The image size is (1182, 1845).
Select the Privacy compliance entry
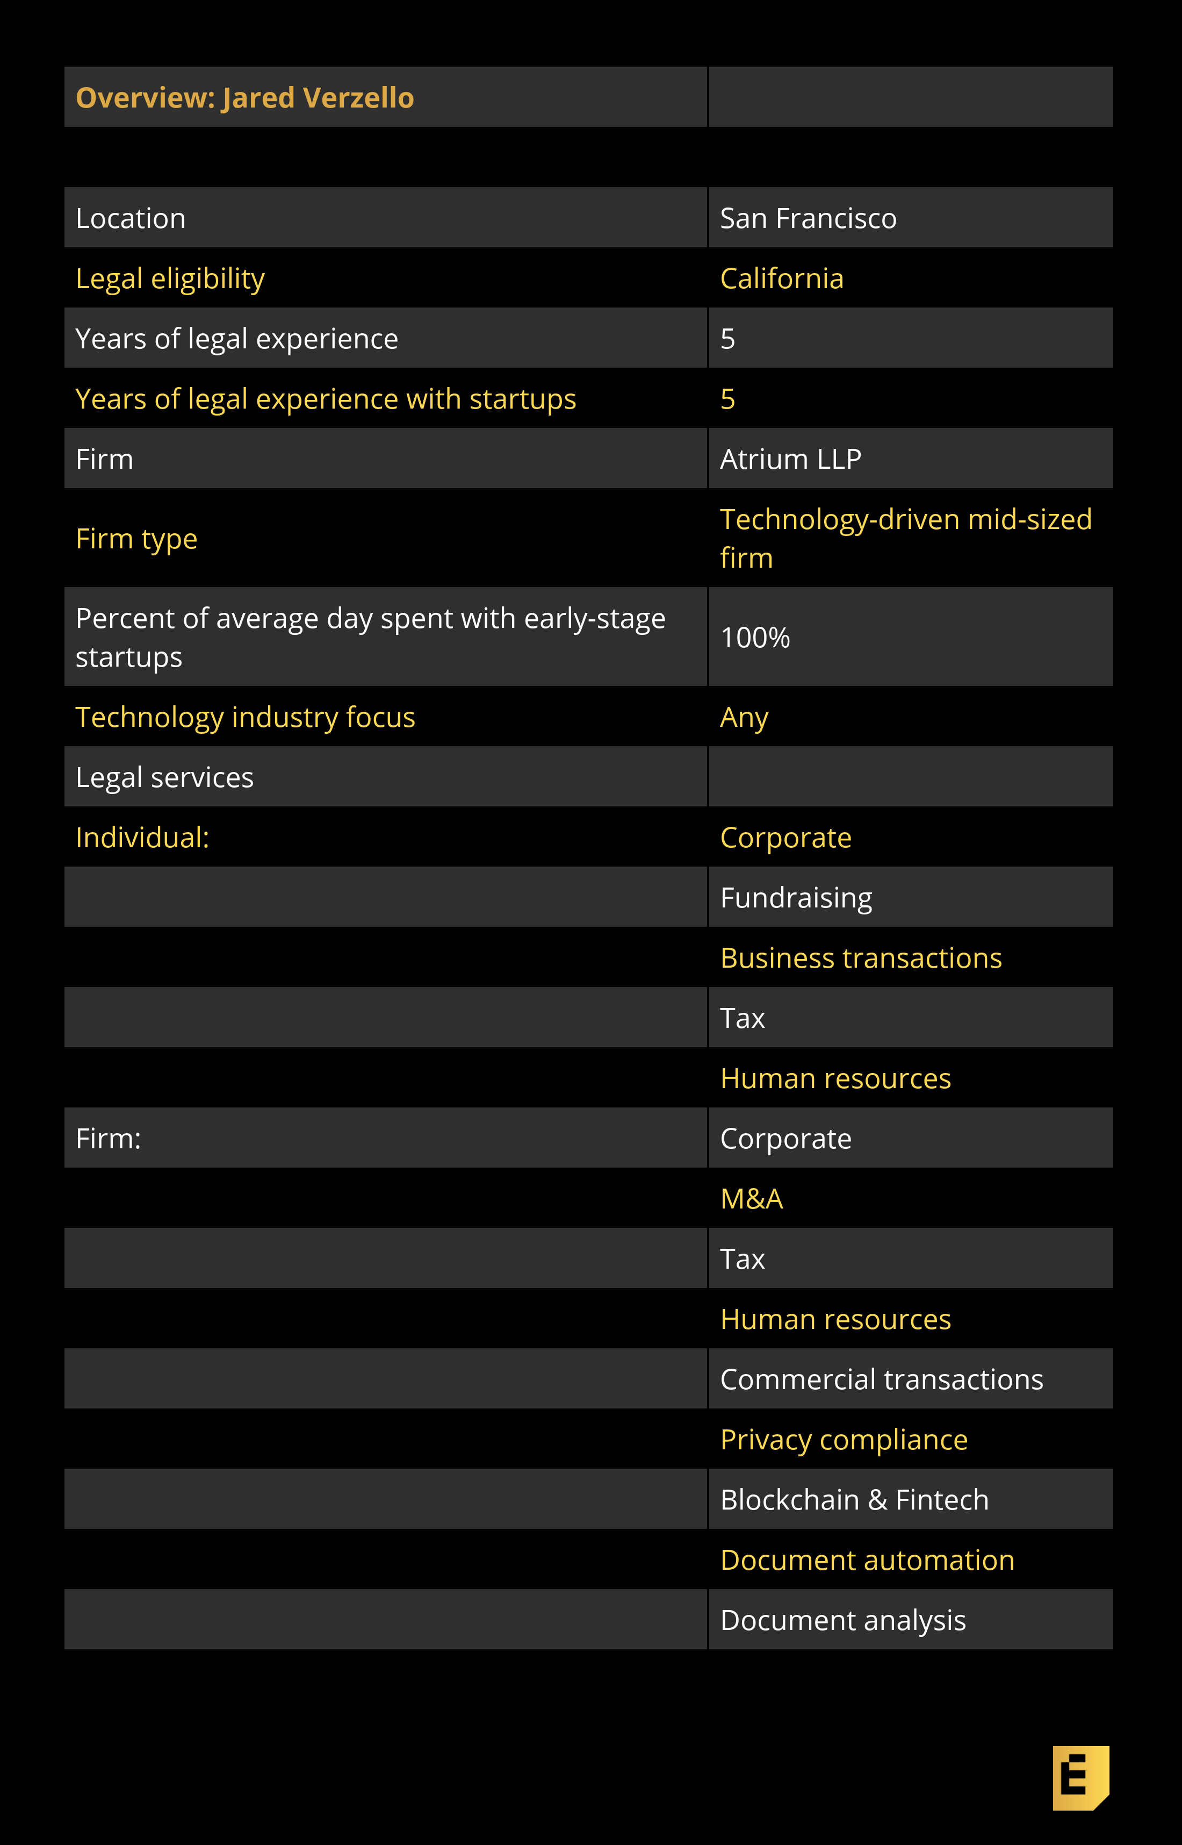[x=843, y=1440]
